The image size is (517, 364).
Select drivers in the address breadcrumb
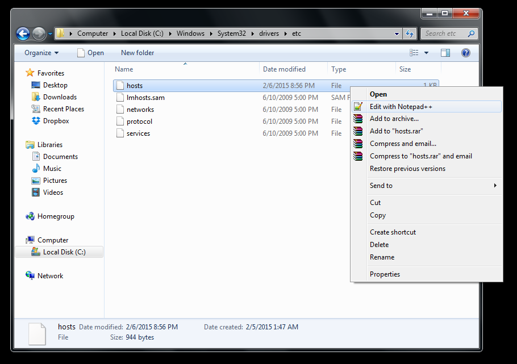[x=269, y=34]
